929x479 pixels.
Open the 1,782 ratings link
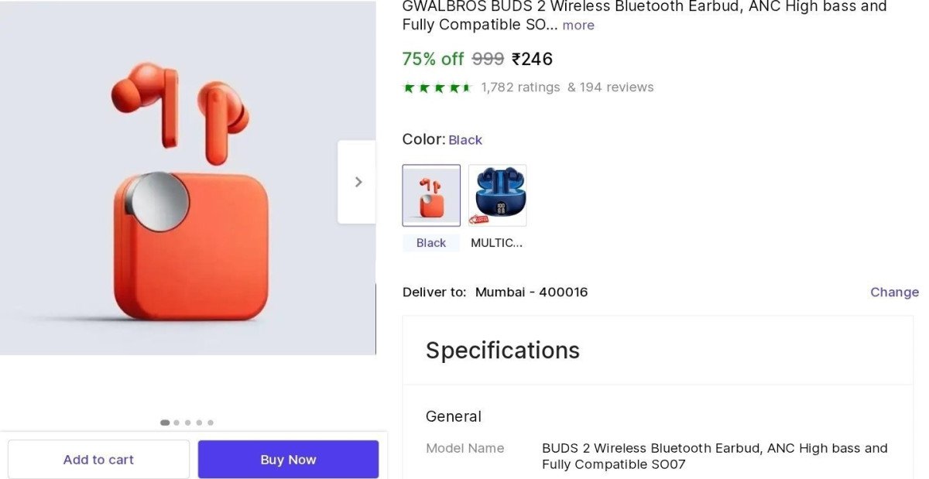coord(520,87)
